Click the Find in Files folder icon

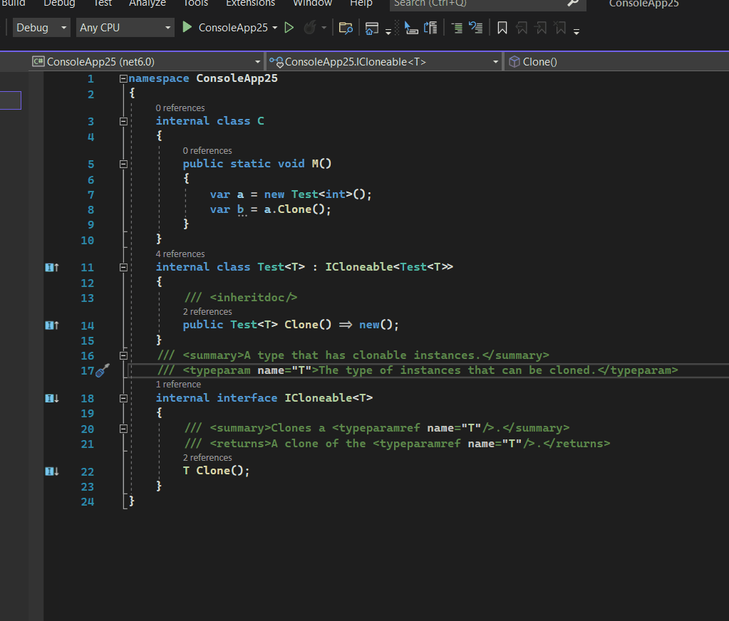(346, 28)
